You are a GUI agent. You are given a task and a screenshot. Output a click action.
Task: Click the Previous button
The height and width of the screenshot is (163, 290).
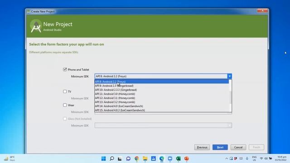[202, 147]
